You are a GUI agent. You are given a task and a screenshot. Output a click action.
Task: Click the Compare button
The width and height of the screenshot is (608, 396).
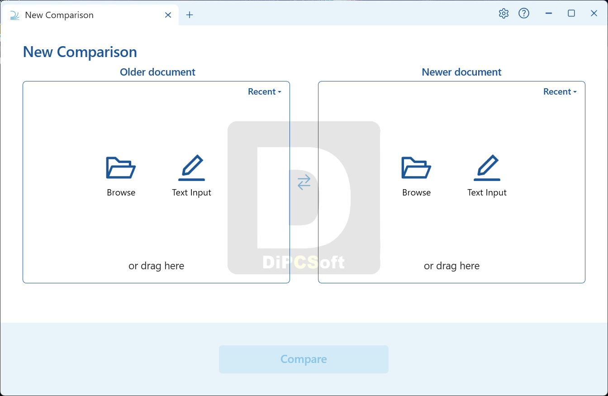304,359
